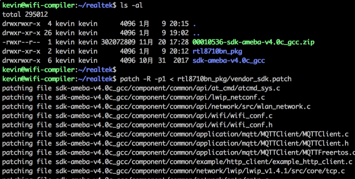
Task: Click the 302072809 file size value
Action: [x=118, y=42]
